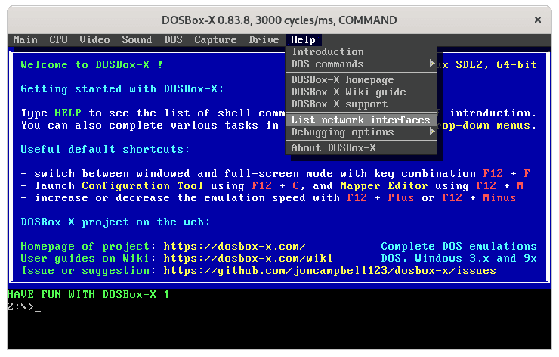
Task: Click the red Minus key text
Action: point(499,198)
